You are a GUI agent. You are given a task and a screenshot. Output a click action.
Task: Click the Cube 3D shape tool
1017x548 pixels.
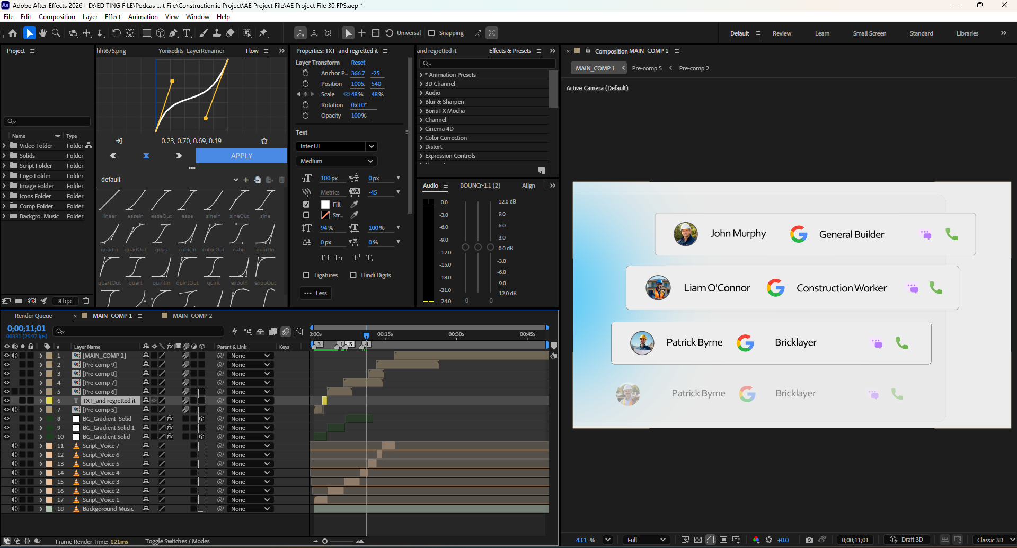pos(161,33)
